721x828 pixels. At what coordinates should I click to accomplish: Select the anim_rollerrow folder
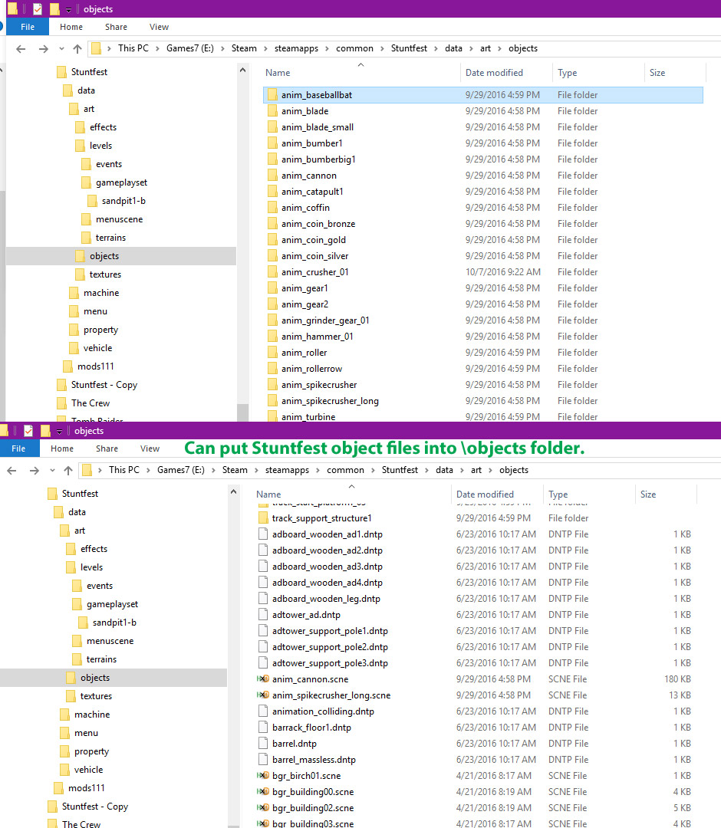(x=311, y=369)
